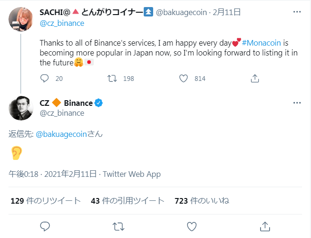This screenshot has height=238, width=311.
Task: Open @cz_binance mention in SACHI's tweet
Action: coord(62,23)
